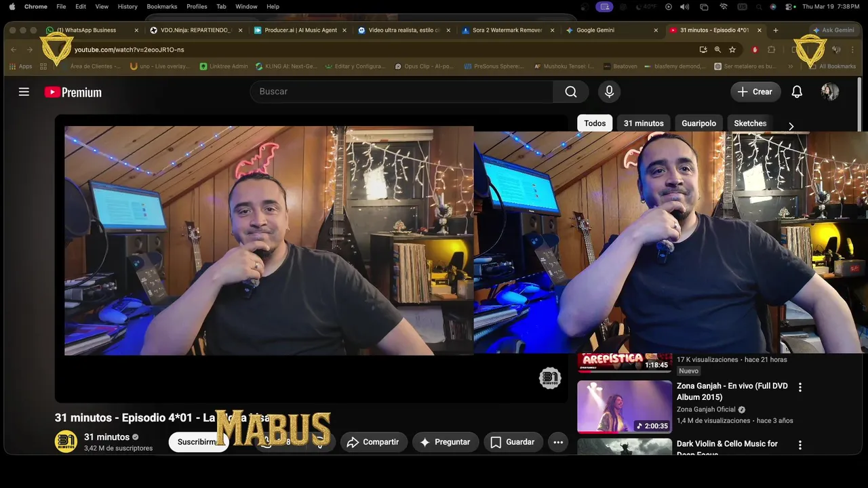
Task: Select the Guaripolo filter chip
Action: 698,123
